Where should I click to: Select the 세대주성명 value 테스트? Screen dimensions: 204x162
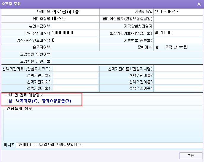pyautogui.click(x=59, y=19)
